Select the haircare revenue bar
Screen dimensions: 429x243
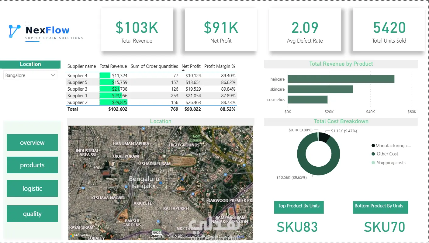coord(341,79)
